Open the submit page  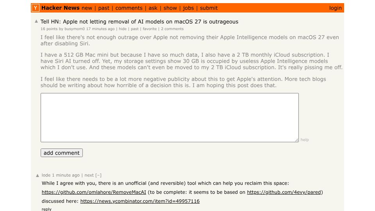tap(209, 8)
